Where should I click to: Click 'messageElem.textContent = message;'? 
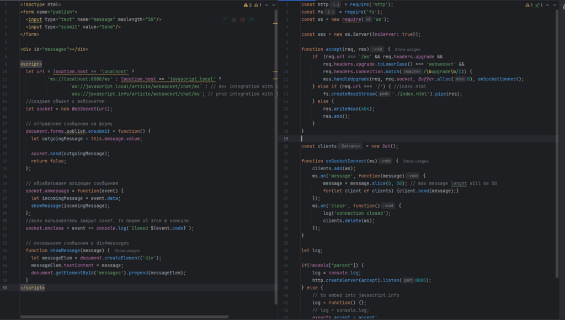(77, 265)
